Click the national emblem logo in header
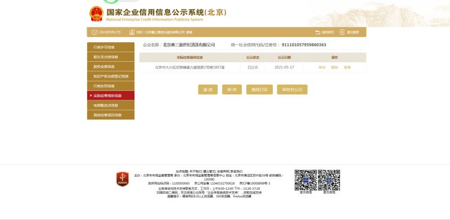The width and height of the screenshot is (450, 220). click(96, 13)
